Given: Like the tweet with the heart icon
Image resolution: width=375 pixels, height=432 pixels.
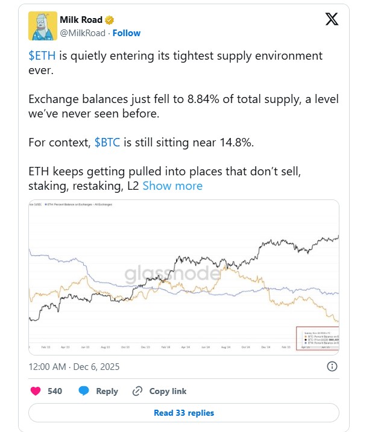Looking at the screenshot, I should [x=36, y=391].
